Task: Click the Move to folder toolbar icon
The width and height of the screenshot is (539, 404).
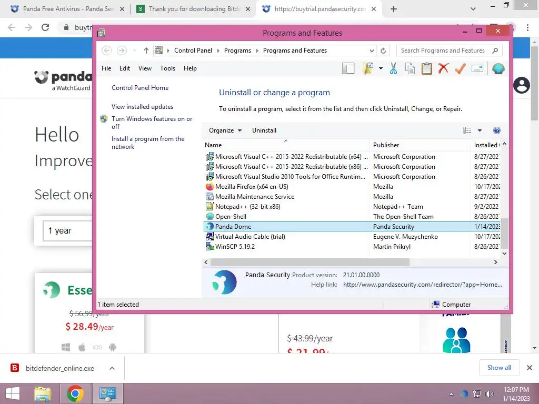Action: coord(368,68)
